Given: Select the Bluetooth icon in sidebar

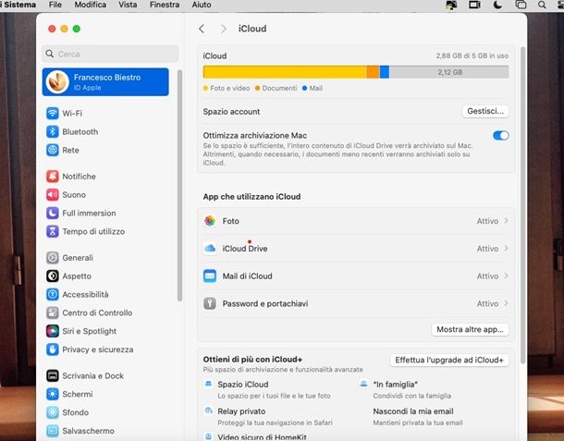Looking at the screenshot, I should coord(53,131).
